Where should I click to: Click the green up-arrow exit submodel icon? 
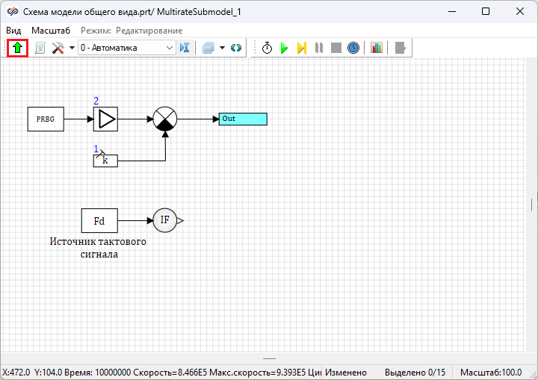point(17,48)
